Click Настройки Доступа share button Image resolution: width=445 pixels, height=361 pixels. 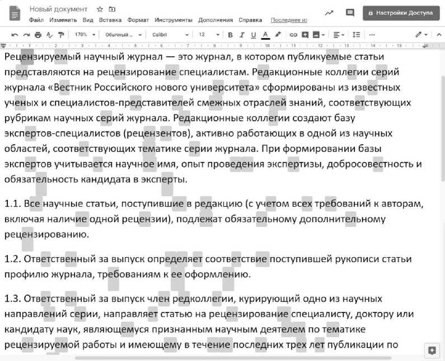(401, 13)
